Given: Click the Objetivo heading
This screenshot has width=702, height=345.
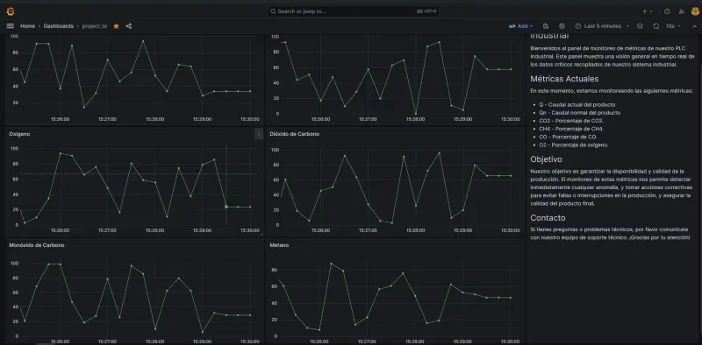Looking at the screenshot, I should [546, 159].
